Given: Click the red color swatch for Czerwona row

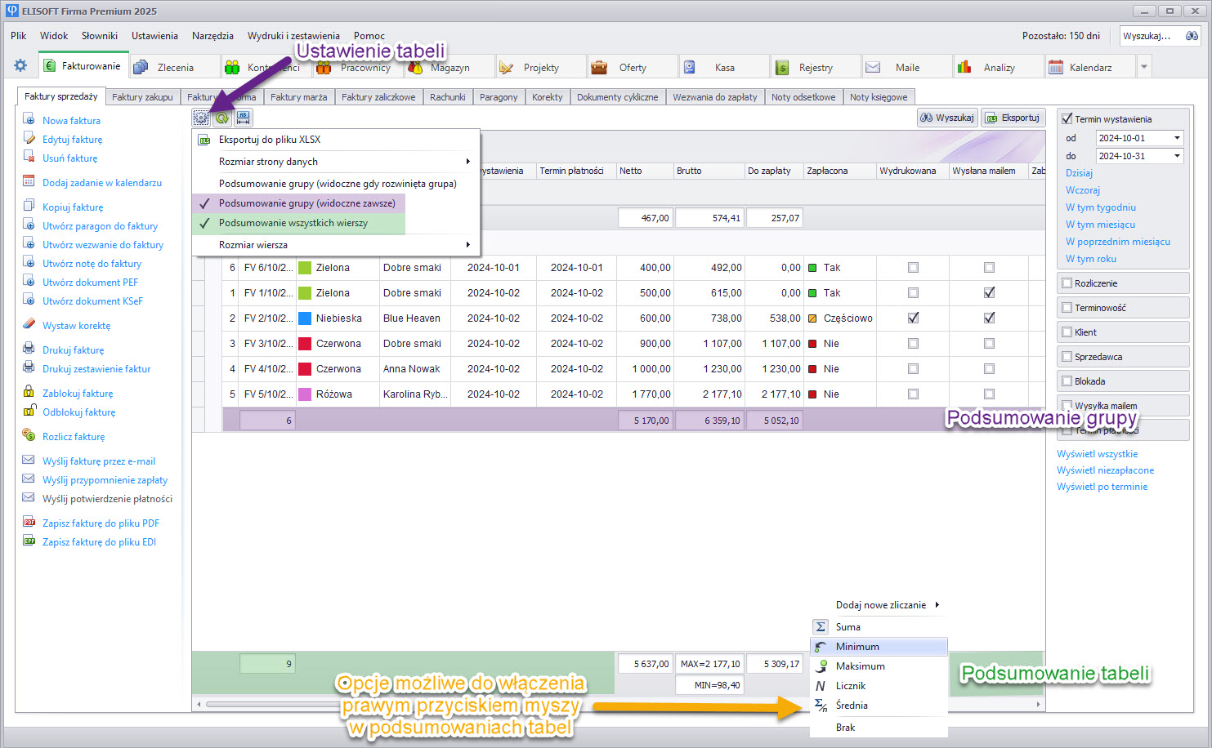Looking at the screenshot, I should pyautogui.click(x=305, y=344).
